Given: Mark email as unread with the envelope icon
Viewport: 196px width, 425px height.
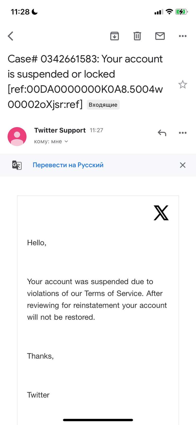Looking at the screenshot, I should [160, 36].
